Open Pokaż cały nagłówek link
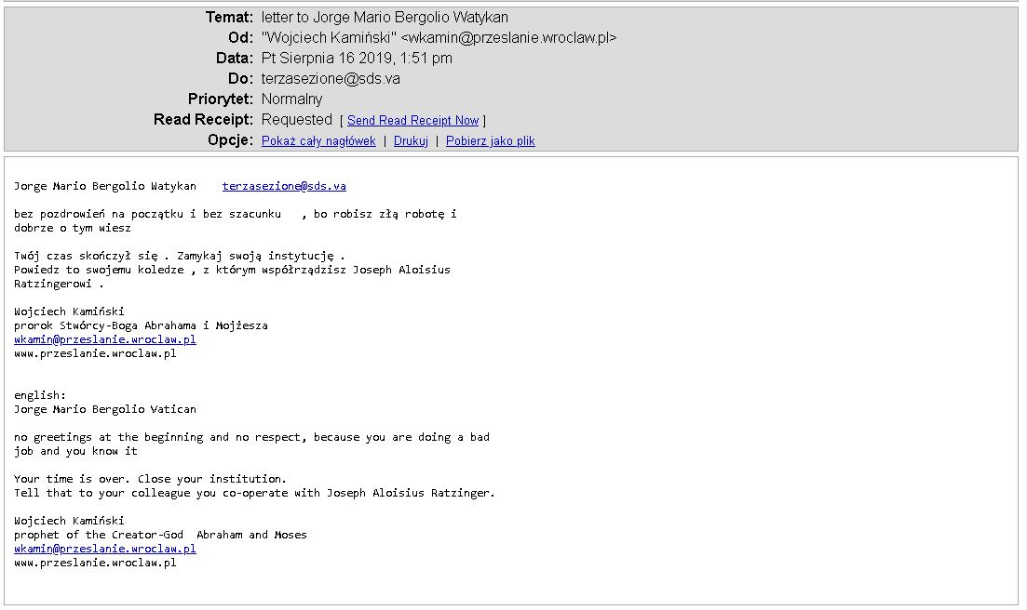 click(318, 141)
